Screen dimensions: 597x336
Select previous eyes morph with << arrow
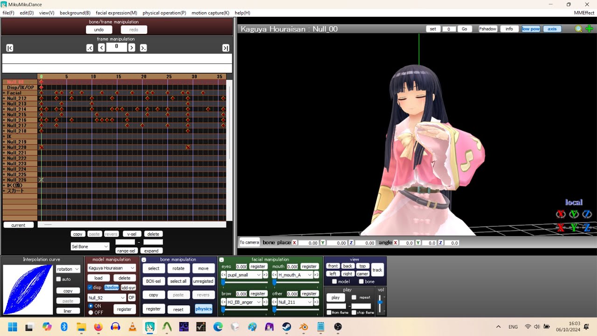pyautogui.click(x=224, y=275)
